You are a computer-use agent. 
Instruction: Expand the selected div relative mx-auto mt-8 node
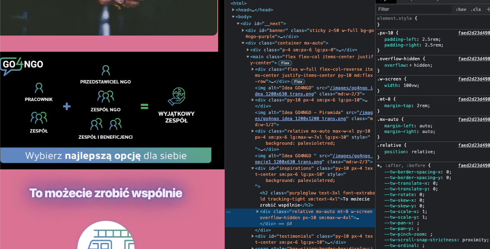click(x=257, y=211)
